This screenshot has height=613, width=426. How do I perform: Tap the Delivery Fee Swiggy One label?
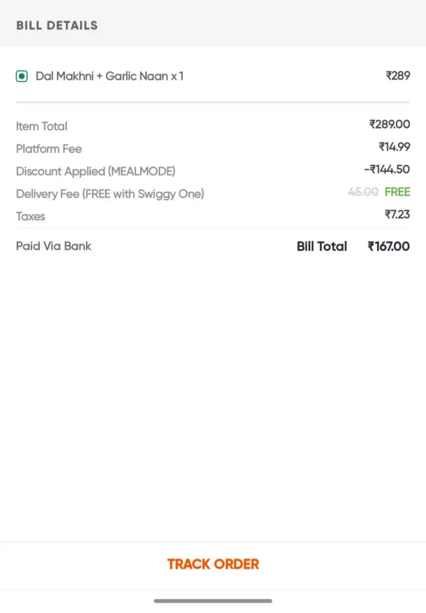click(x=110, y=194)
